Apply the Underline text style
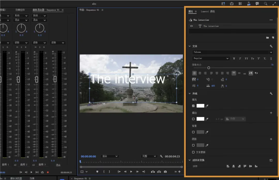Image resolution: width=279 pixels, height=180 pixels. point(271,59)
